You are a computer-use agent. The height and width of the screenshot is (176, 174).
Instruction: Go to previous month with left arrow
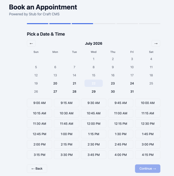(x=31, y=43)
